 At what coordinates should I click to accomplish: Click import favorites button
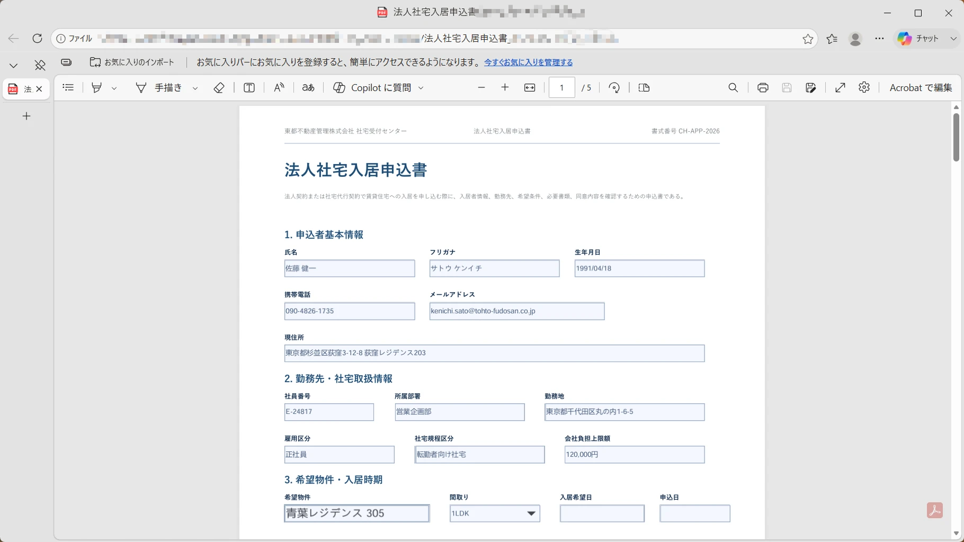pos(132,62)
